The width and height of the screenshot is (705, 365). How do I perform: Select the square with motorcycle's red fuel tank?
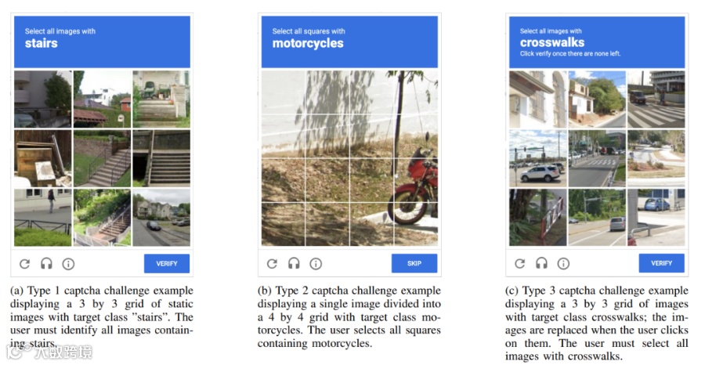(x=414, y=180)
